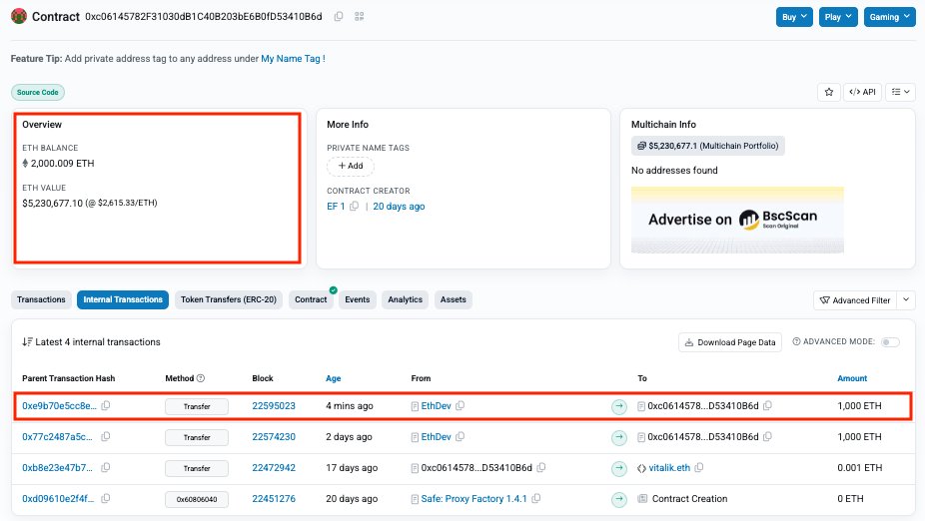Open the Buy dropdown
This screenshot has width=925, height=521.
[794, 17]
